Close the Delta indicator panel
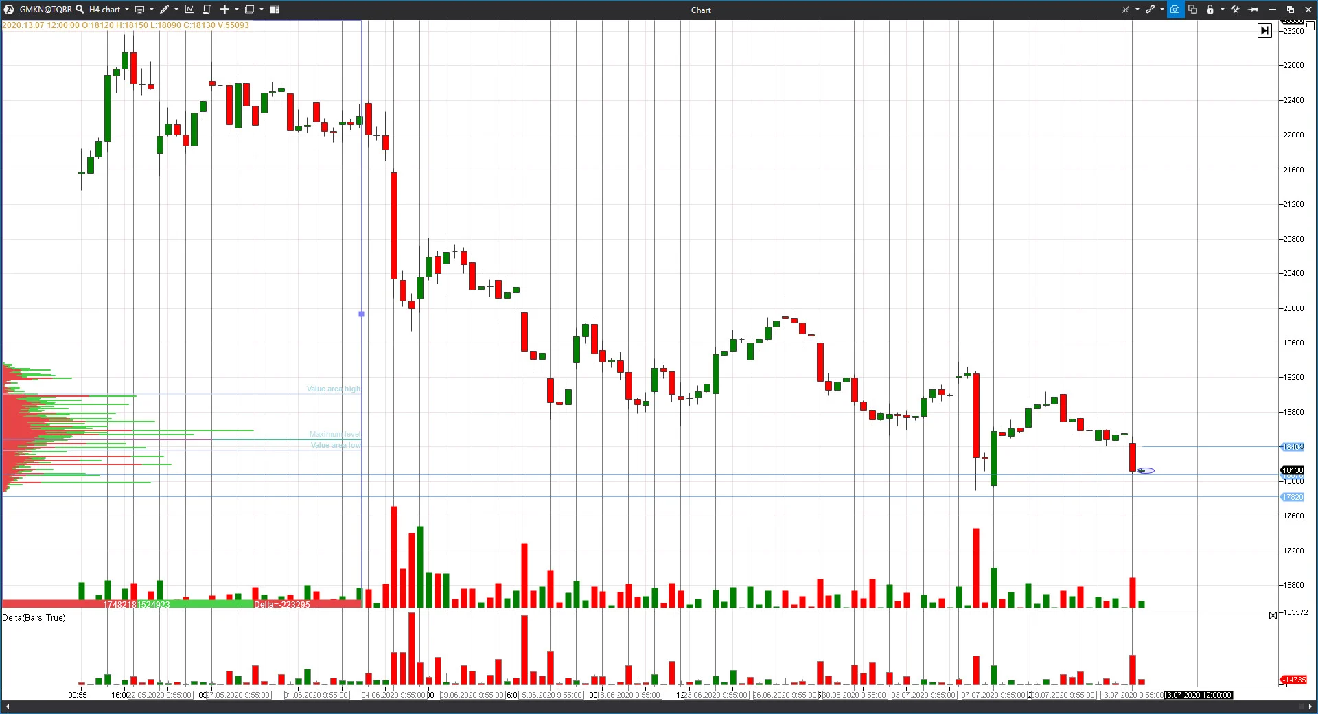Viewport: 1318px width, 714px height. [x=1273, y=616]
